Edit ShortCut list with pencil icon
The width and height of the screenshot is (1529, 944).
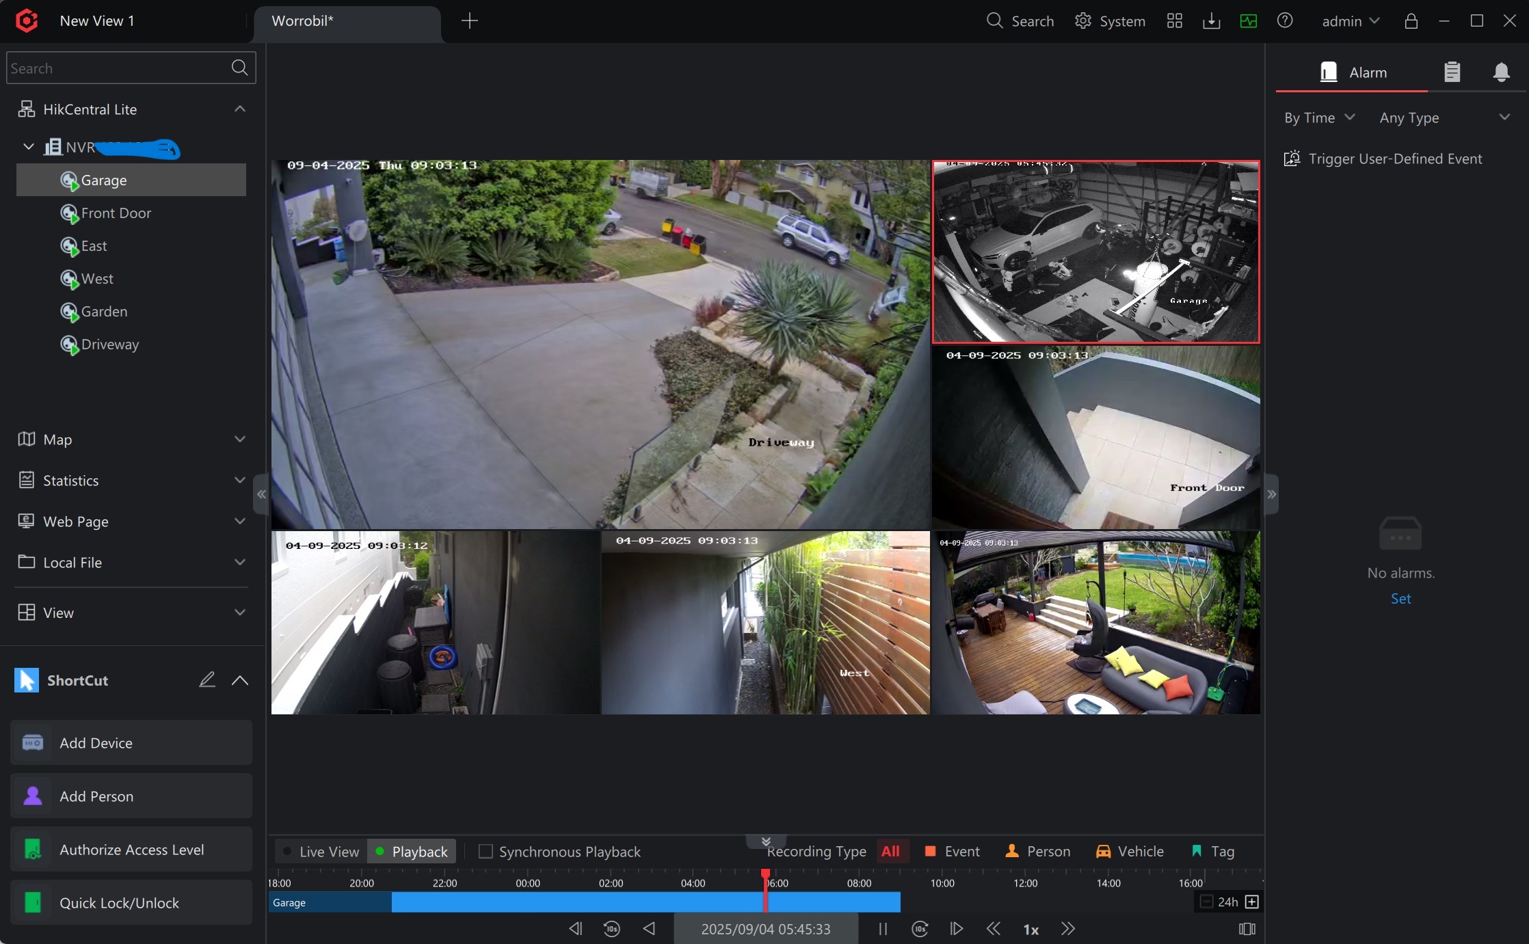207,680
